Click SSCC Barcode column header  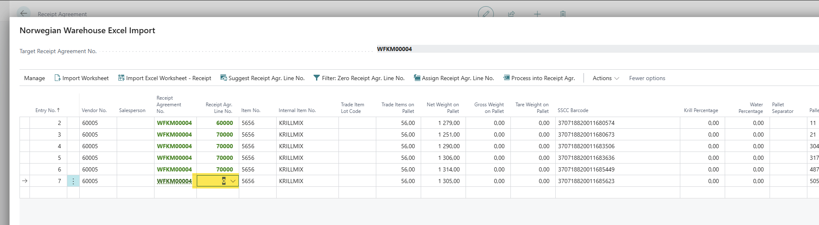[573, 110]
